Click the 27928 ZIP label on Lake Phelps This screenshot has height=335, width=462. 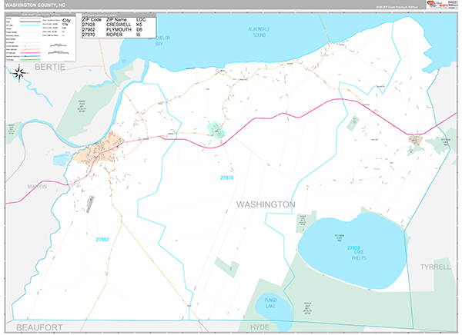tap(353, 248)
